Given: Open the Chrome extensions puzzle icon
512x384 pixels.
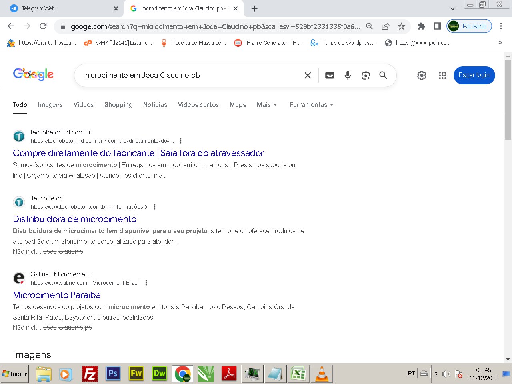Looking at the screenshot, I should coord(421,26).
